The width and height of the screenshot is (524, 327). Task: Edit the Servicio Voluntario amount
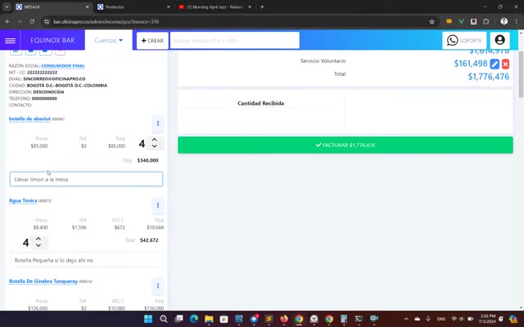tap(495, 64)
